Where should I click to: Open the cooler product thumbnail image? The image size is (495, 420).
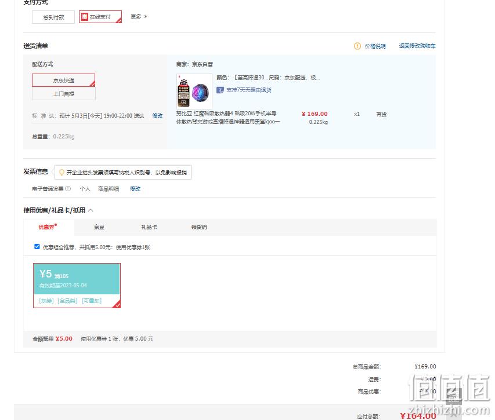pyautogui.click(x=194, y=92)
